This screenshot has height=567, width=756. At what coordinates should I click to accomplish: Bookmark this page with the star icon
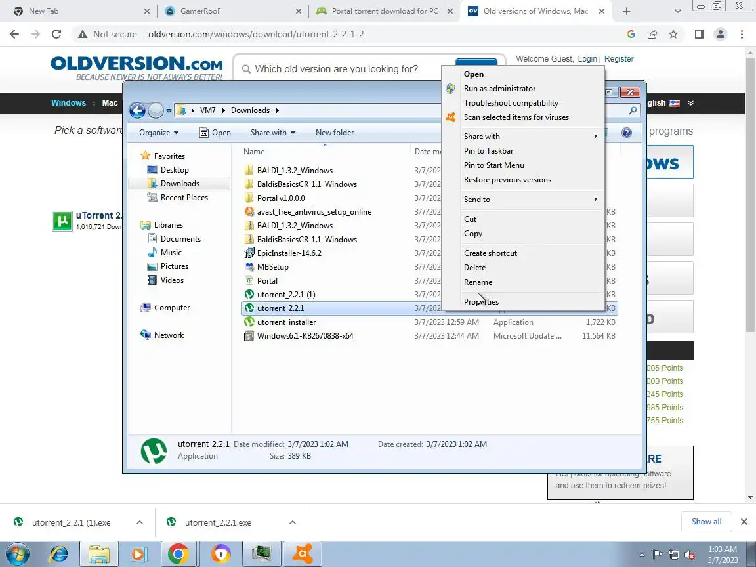(673, 34)
